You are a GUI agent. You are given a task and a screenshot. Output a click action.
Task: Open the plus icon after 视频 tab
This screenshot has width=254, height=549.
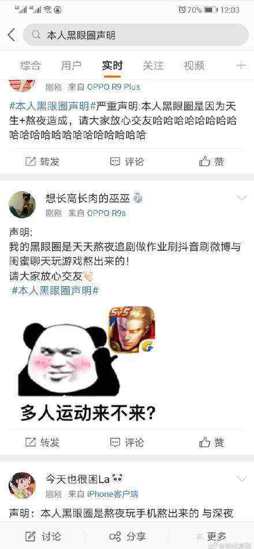point(241,65)
